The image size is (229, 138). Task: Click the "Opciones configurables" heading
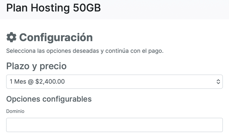tap(49, 99)
